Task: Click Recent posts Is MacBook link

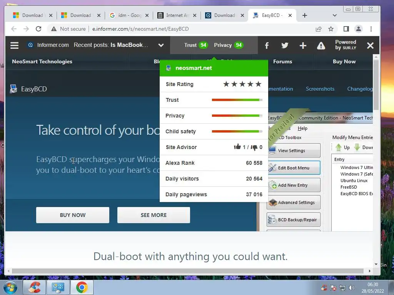Action: [x=129, y=45]
